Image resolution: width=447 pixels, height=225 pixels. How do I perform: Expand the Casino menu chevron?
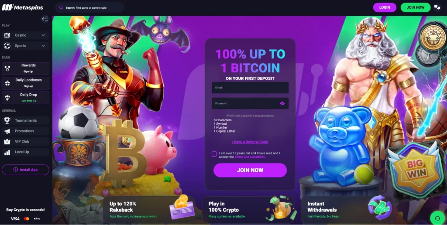click(43, 35)
